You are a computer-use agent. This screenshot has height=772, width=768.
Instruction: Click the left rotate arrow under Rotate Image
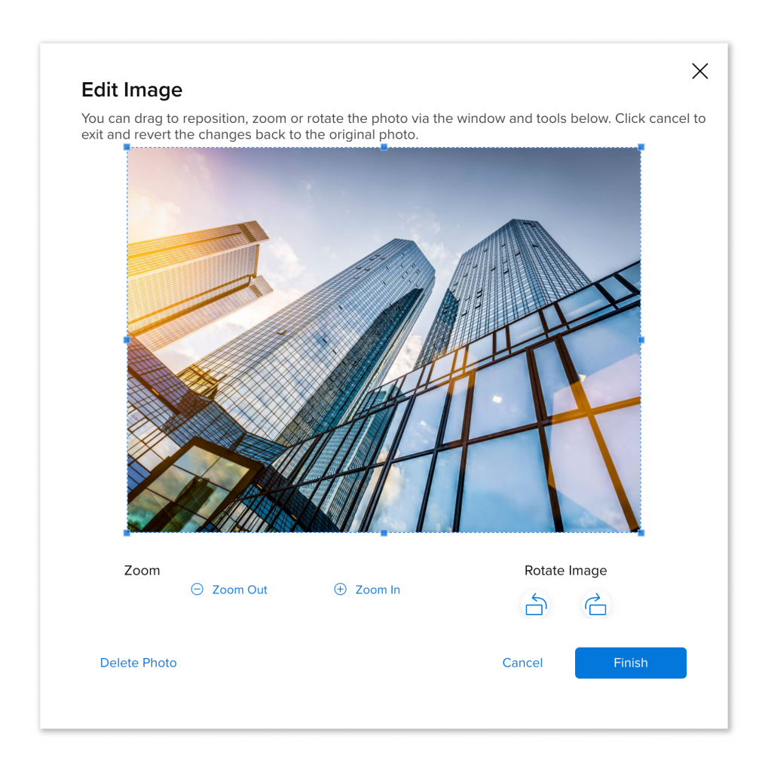[x=535, y=604]
